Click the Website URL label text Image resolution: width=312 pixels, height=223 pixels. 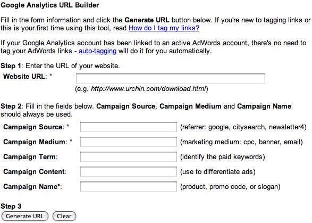[x=25, y=76]
